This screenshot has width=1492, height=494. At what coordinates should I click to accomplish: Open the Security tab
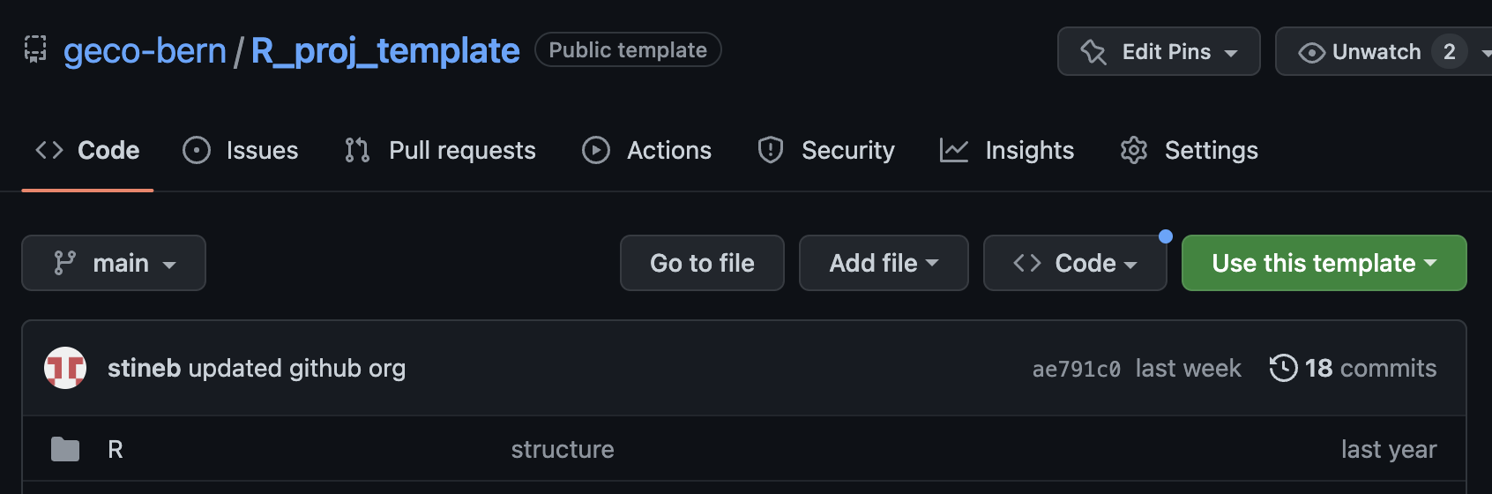(x=826, y=151)
